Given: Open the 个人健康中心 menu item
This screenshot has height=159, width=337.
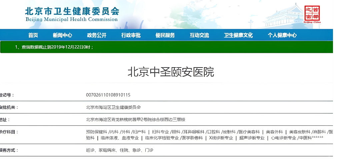Looking at the screenshot, I should pos(282,35).
